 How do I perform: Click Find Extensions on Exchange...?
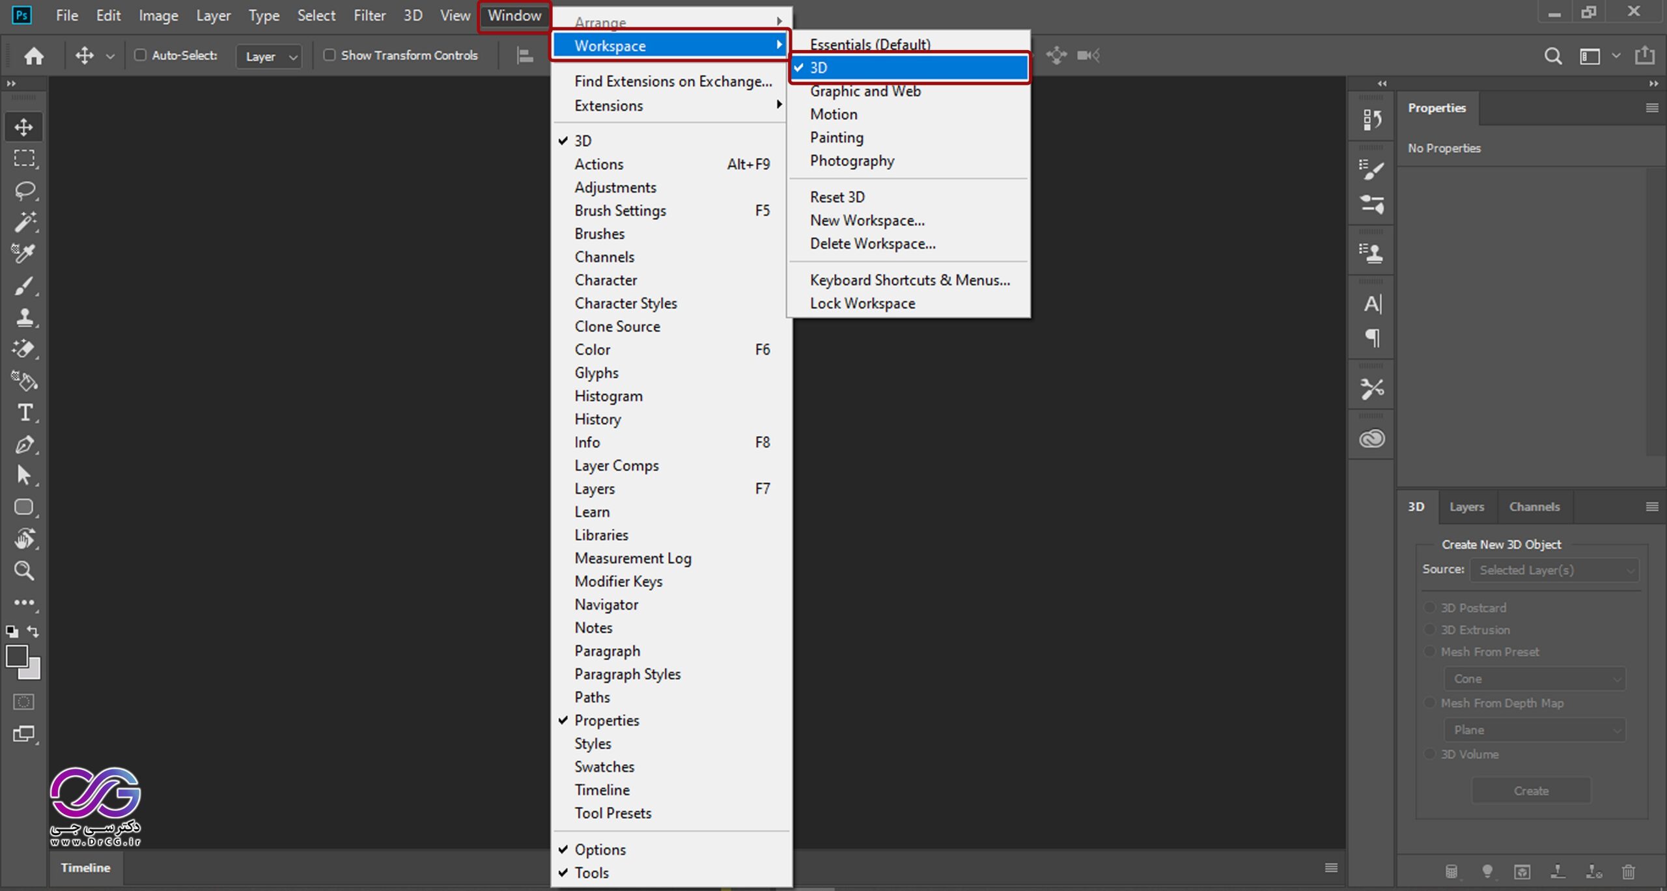[x=671, y=81]
